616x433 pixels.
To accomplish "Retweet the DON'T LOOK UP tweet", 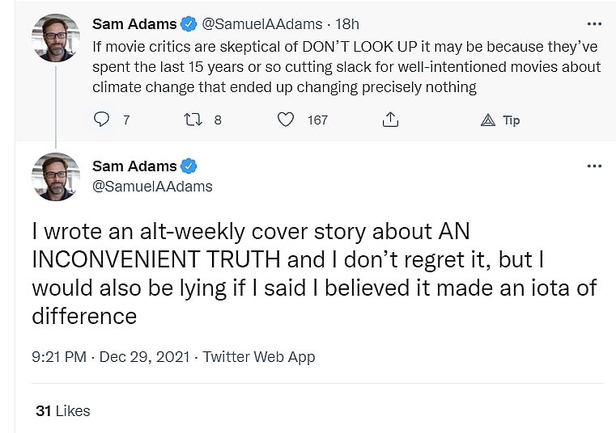I will 192,120.
